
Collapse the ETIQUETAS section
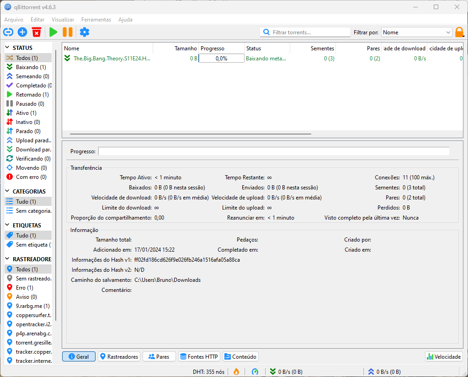click(x=7, y=225)
